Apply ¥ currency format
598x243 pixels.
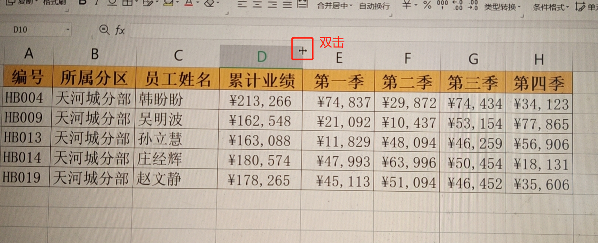tap(406, 5)
